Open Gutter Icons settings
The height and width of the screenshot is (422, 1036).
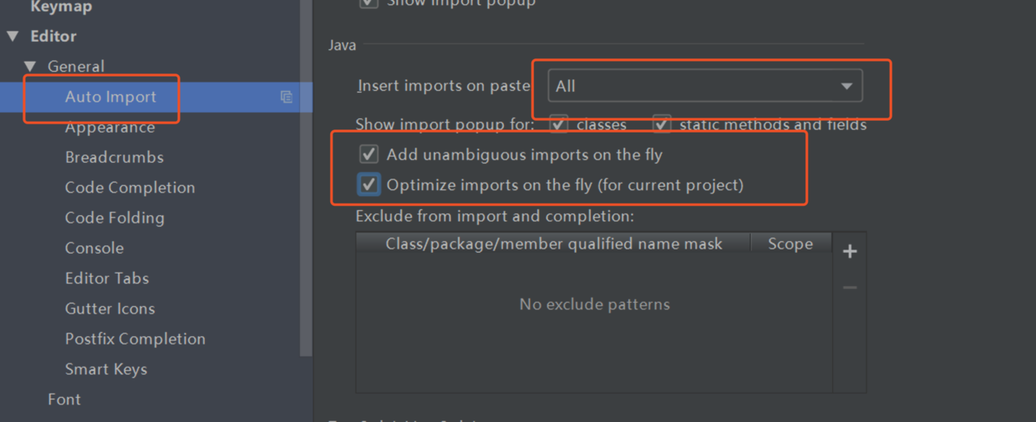109,309
